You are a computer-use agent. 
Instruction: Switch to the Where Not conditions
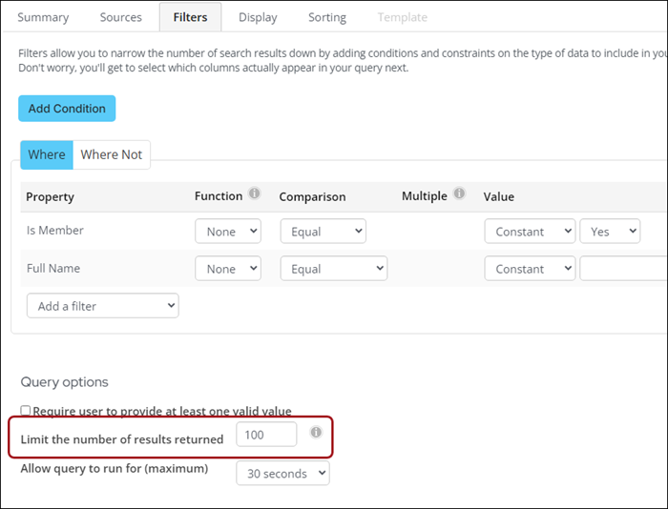tap(112, 154)
